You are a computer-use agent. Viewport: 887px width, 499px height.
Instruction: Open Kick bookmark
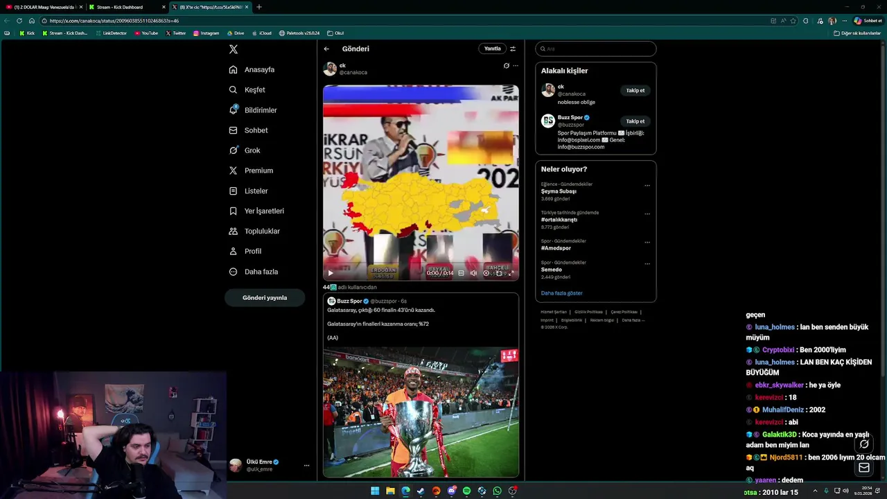pos(27,33)
